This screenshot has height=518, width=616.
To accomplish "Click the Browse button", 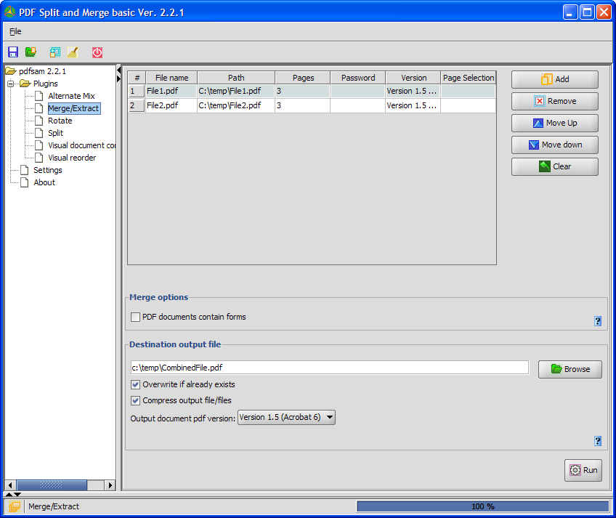I will click(570, 369).
